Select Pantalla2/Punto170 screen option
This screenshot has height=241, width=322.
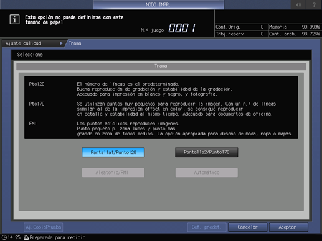pyautogui.click(x=206, y=152)
